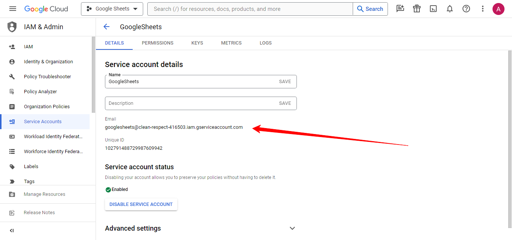The height and width of the screenshot is (240, 512).
Task: Open the main navigation hamburger menu
Action: [x=13, y=9]
